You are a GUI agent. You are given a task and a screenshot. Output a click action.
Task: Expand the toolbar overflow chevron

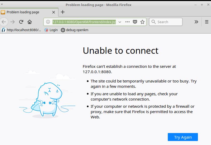[x=196, y=22]
